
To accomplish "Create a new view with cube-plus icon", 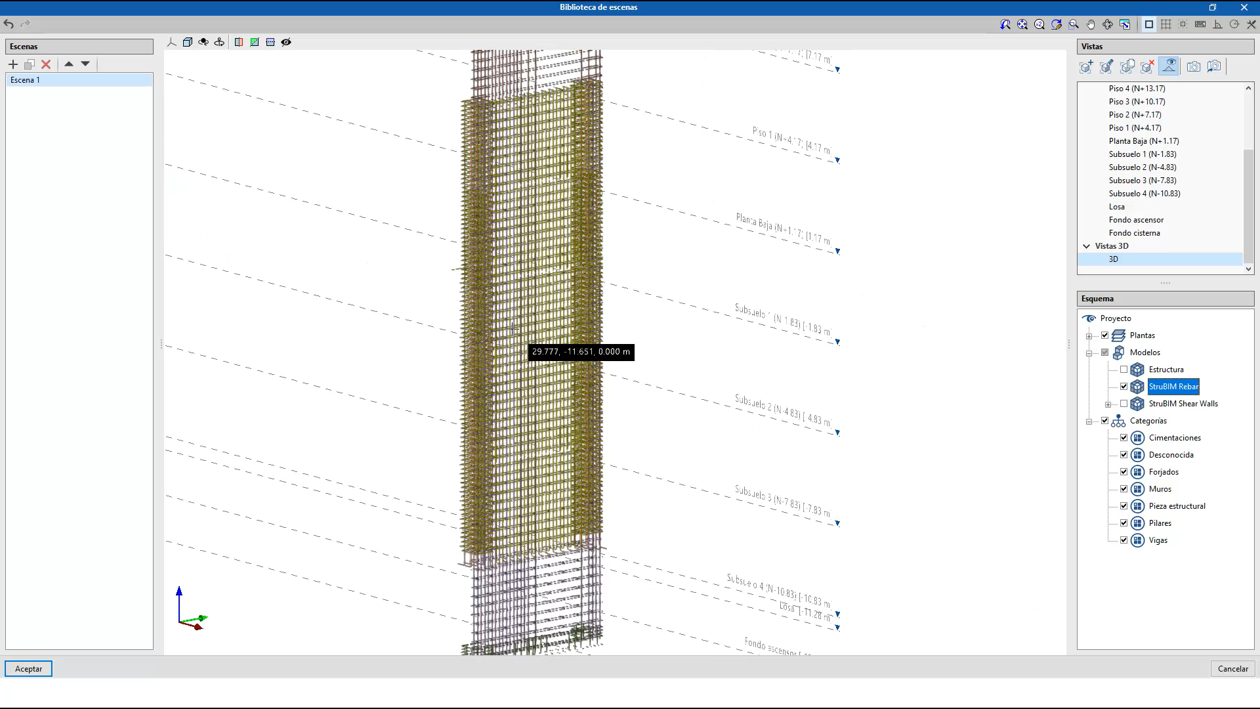I will click(1086, 66).
